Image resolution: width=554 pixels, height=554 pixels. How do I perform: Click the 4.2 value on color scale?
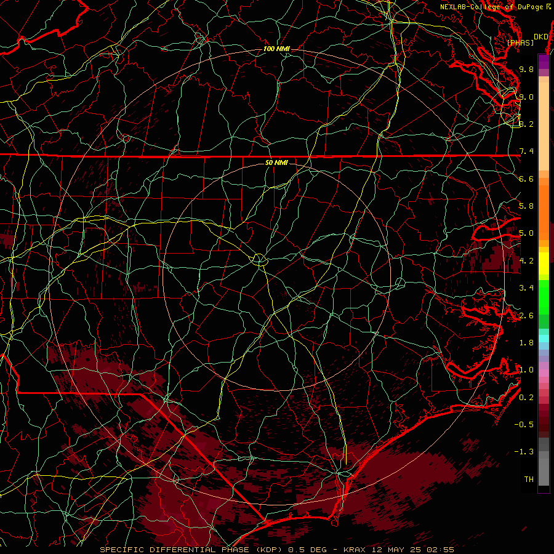coord(526,261)
